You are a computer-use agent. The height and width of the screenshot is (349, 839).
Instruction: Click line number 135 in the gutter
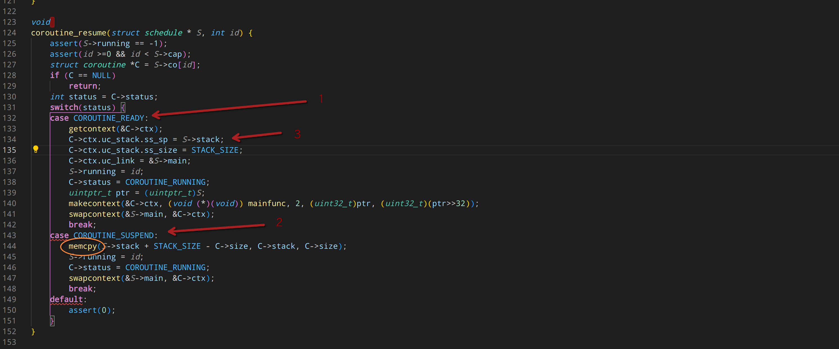(x=10, y=150)
